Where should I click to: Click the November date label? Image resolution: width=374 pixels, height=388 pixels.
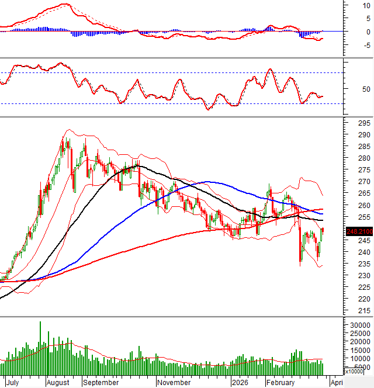[174, 382]
